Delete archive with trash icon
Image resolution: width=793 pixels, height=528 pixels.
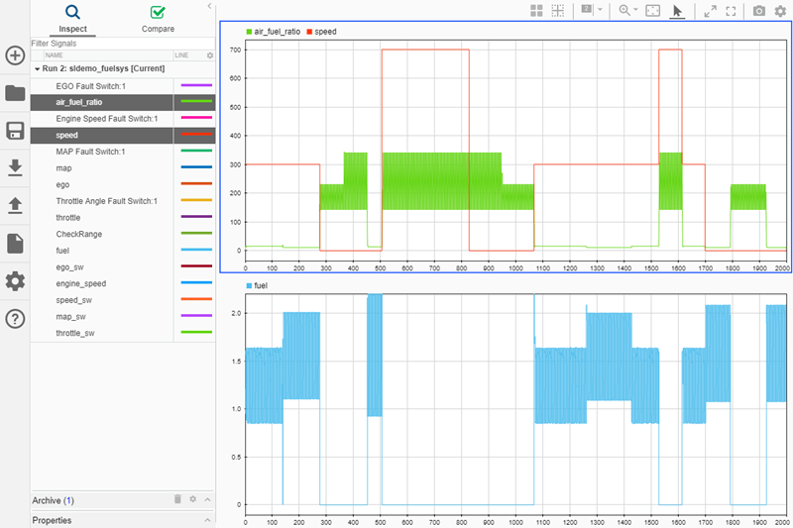coord(177,498)
